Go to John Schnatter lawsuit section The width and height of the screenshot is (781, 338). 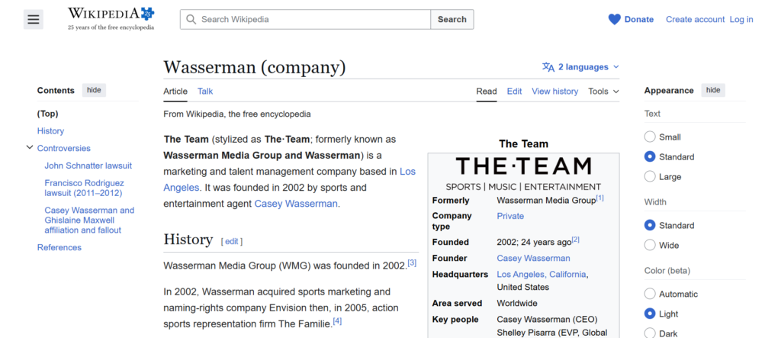[x=88, y=166]
